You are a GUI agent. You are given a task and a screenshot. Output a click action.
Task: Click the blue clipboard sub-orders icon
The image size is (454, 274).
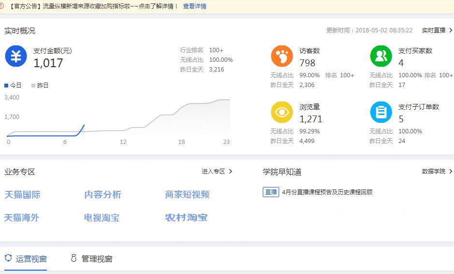coord(381,113)
